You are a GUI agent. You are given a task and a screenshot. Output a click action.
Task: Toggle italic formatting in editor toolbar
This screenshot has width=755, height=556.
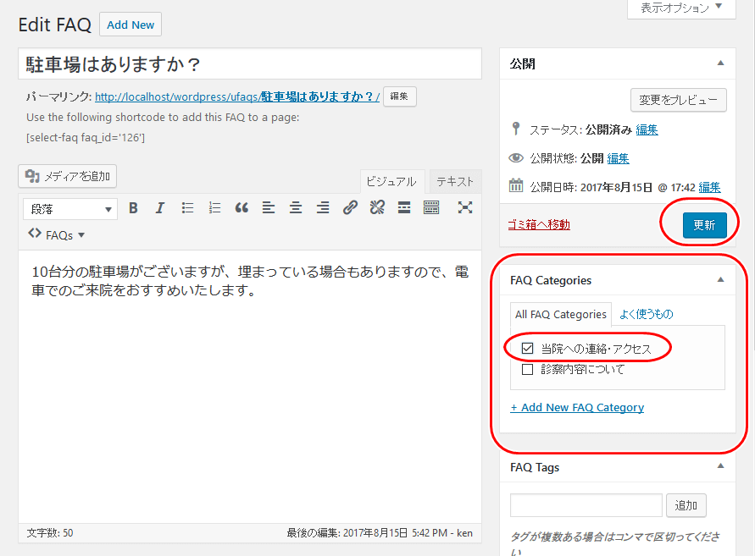(160, 208)
